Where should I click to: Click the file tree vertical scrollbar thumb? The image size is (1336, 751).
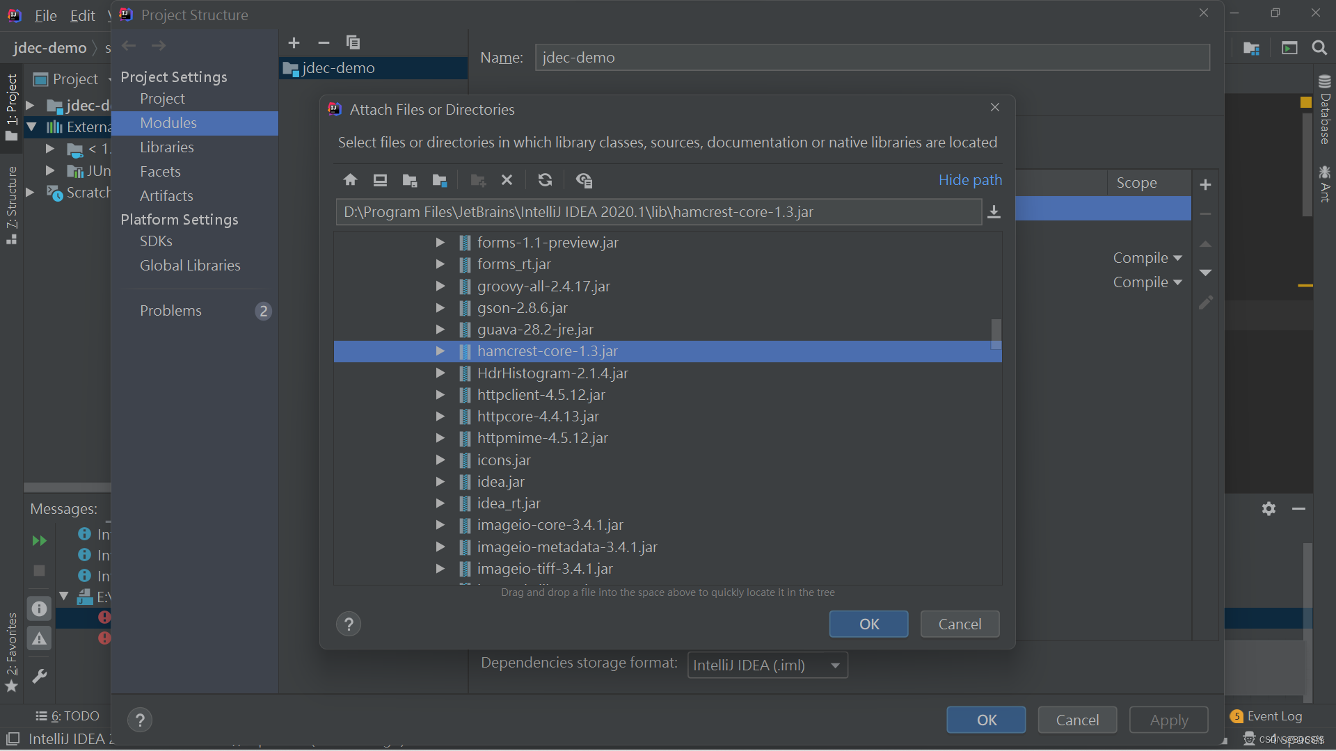[996, 334]
